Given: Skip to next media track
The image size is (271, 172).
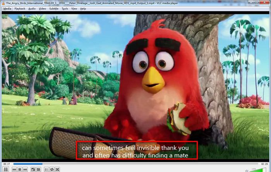Looking at the screenshot, I should coord(25,169).
